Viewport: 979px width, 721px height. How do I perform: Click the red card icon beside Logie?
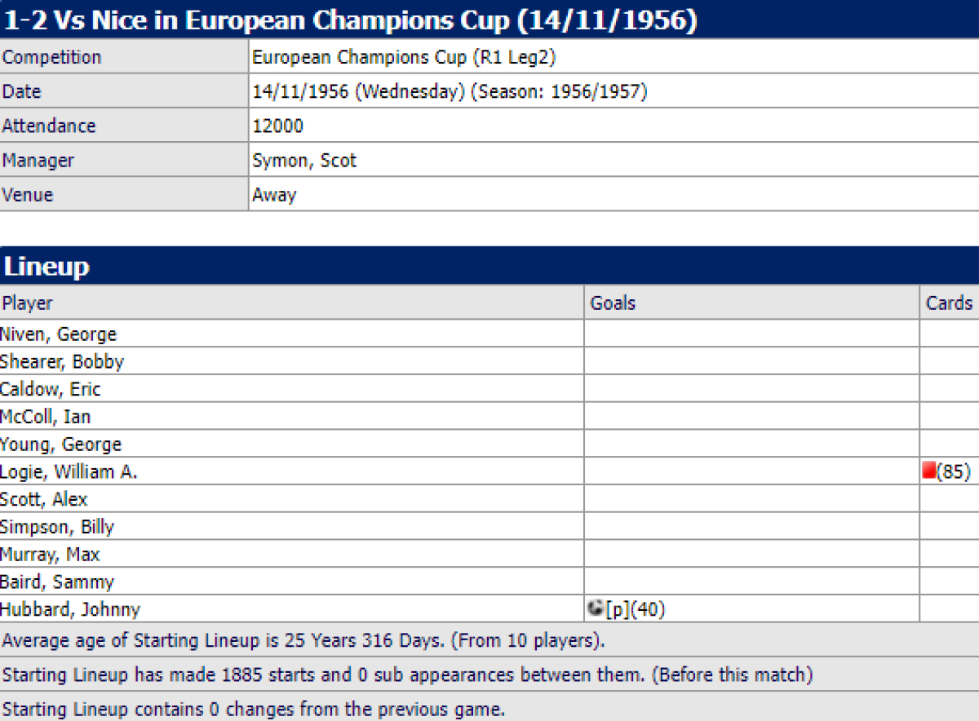(928, 471)
